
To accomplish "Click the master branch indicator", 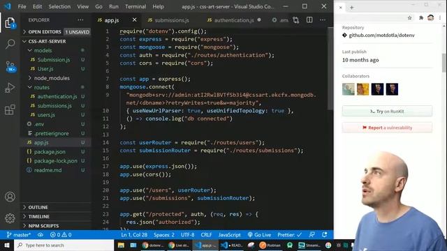I will (x=19, y=235).
